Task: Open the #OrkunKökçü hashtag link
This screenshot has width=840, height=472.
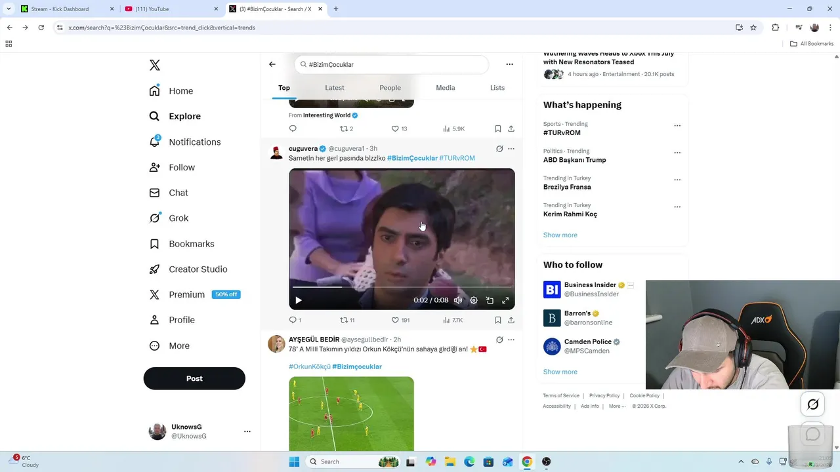Action: click(x=310, y=366)
